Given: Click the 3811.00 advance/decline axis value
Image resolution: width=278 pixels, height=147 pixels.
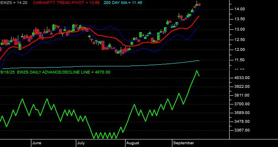Looking at the screenshot, I should click(242, 95).
